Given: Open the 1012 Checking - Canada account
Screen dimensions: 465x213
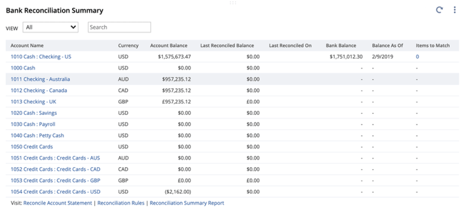Looking at the screenshot, I should tap(38, 90).
